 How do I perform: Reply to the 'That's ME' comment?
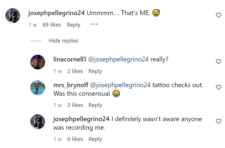tap(73, 25)
